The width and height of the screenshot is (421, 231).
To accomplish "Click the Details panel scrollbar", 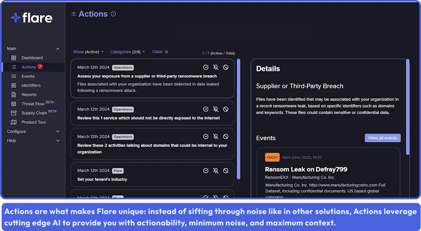I will point(407,107).
